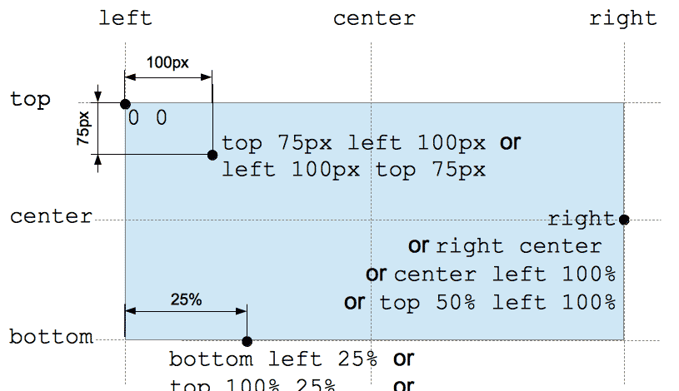Click the 'bottom' row label

click(x=51, y=336)
